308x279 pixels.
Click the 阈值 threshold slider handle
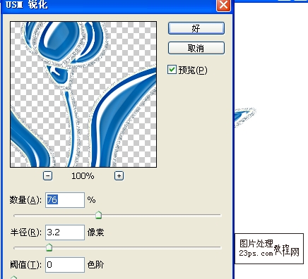pos(14,278)
